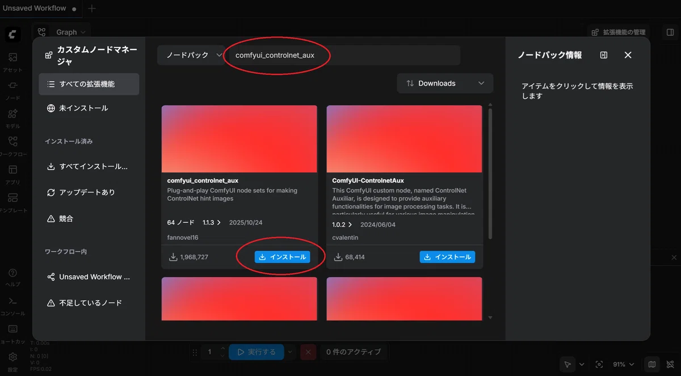Expand the Graph dropdown chevron
Screen dimensions: 681x376
tap(83, 32)
